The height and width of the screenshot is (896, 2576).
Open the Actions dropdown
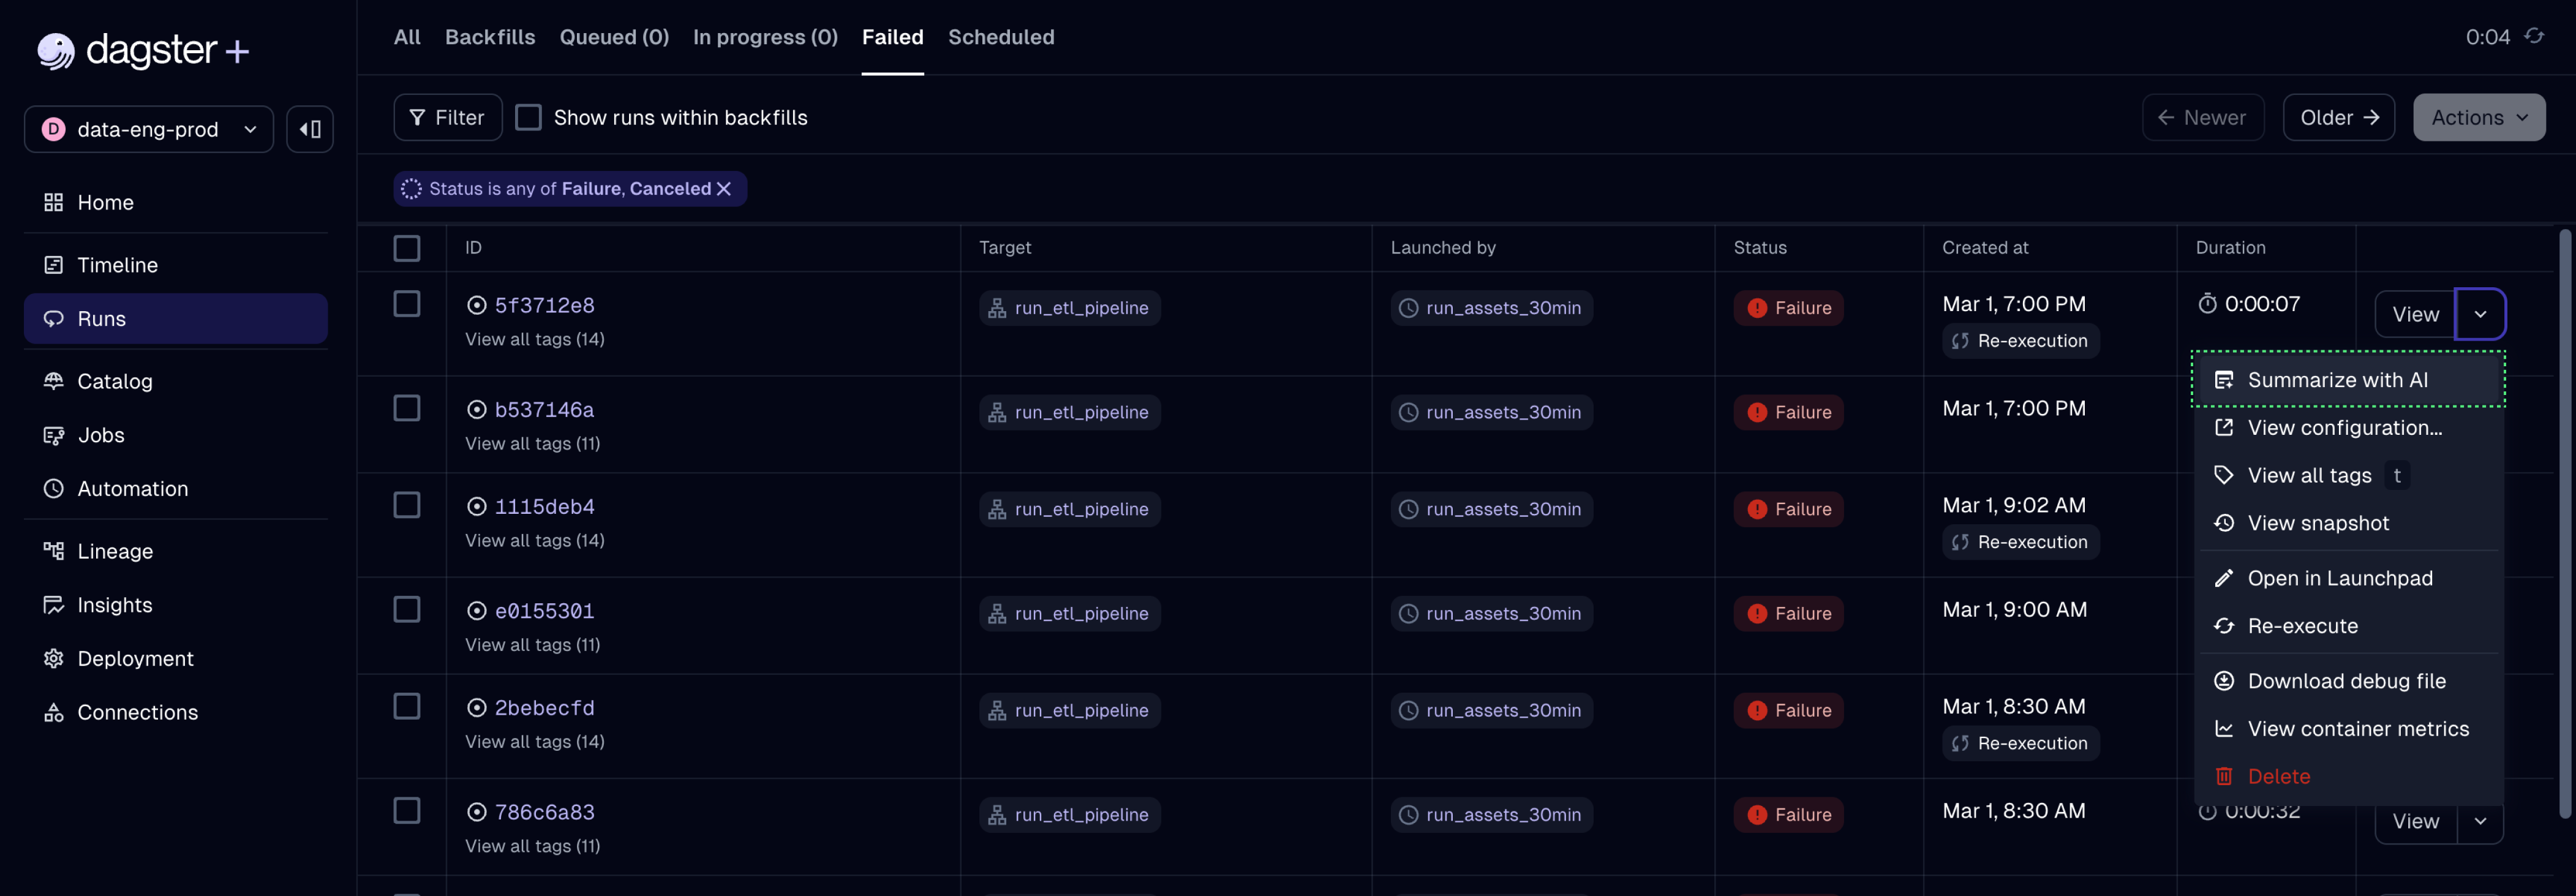[x=2477, y=117]
